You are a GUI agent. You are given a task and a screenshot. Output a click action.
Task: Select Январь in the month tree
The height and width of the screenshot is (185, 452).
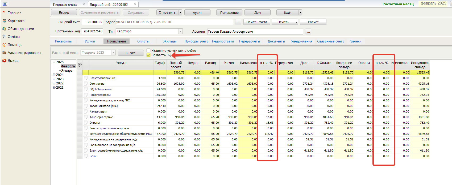(67, 71)
